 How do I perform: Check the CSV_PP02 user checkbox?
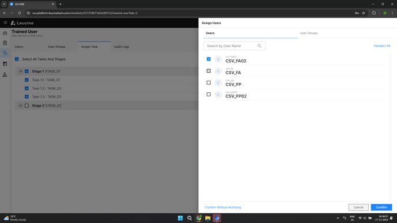pos(208,95)
